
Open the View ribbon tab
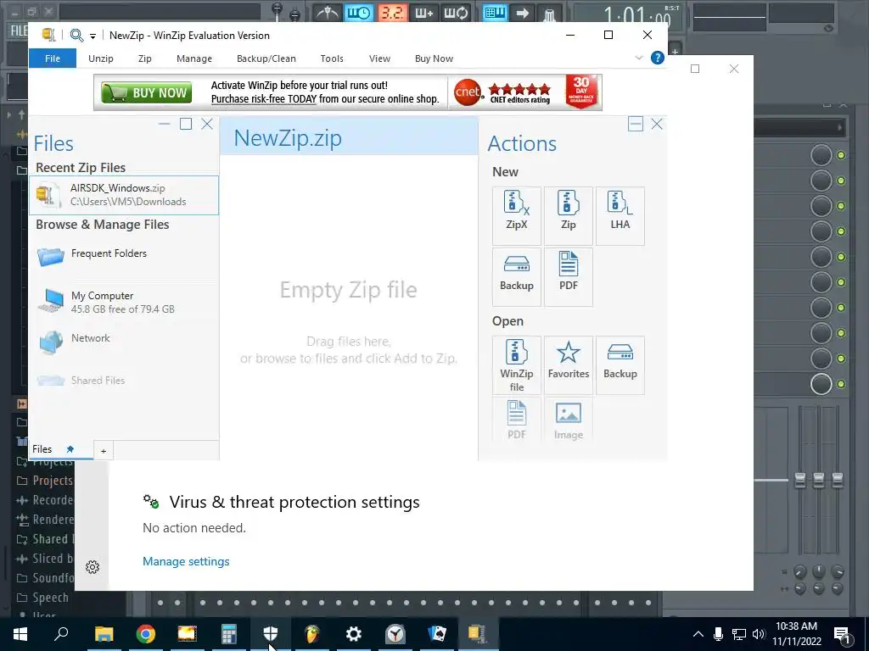379,58
